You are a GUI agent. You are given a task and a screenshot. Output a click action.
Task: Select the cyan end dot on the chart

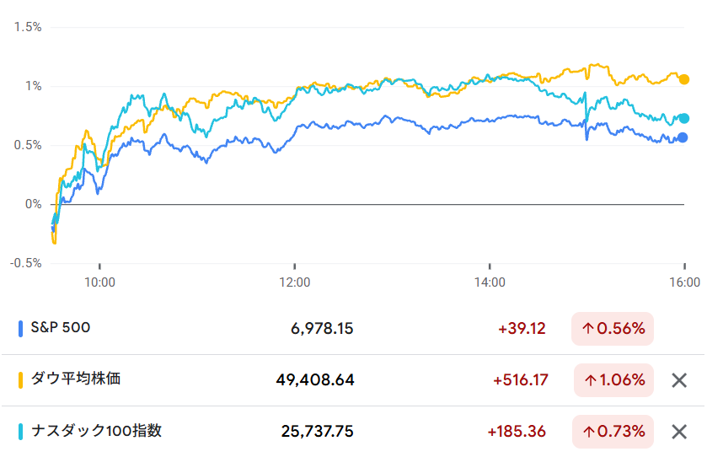tap(684, 119)
